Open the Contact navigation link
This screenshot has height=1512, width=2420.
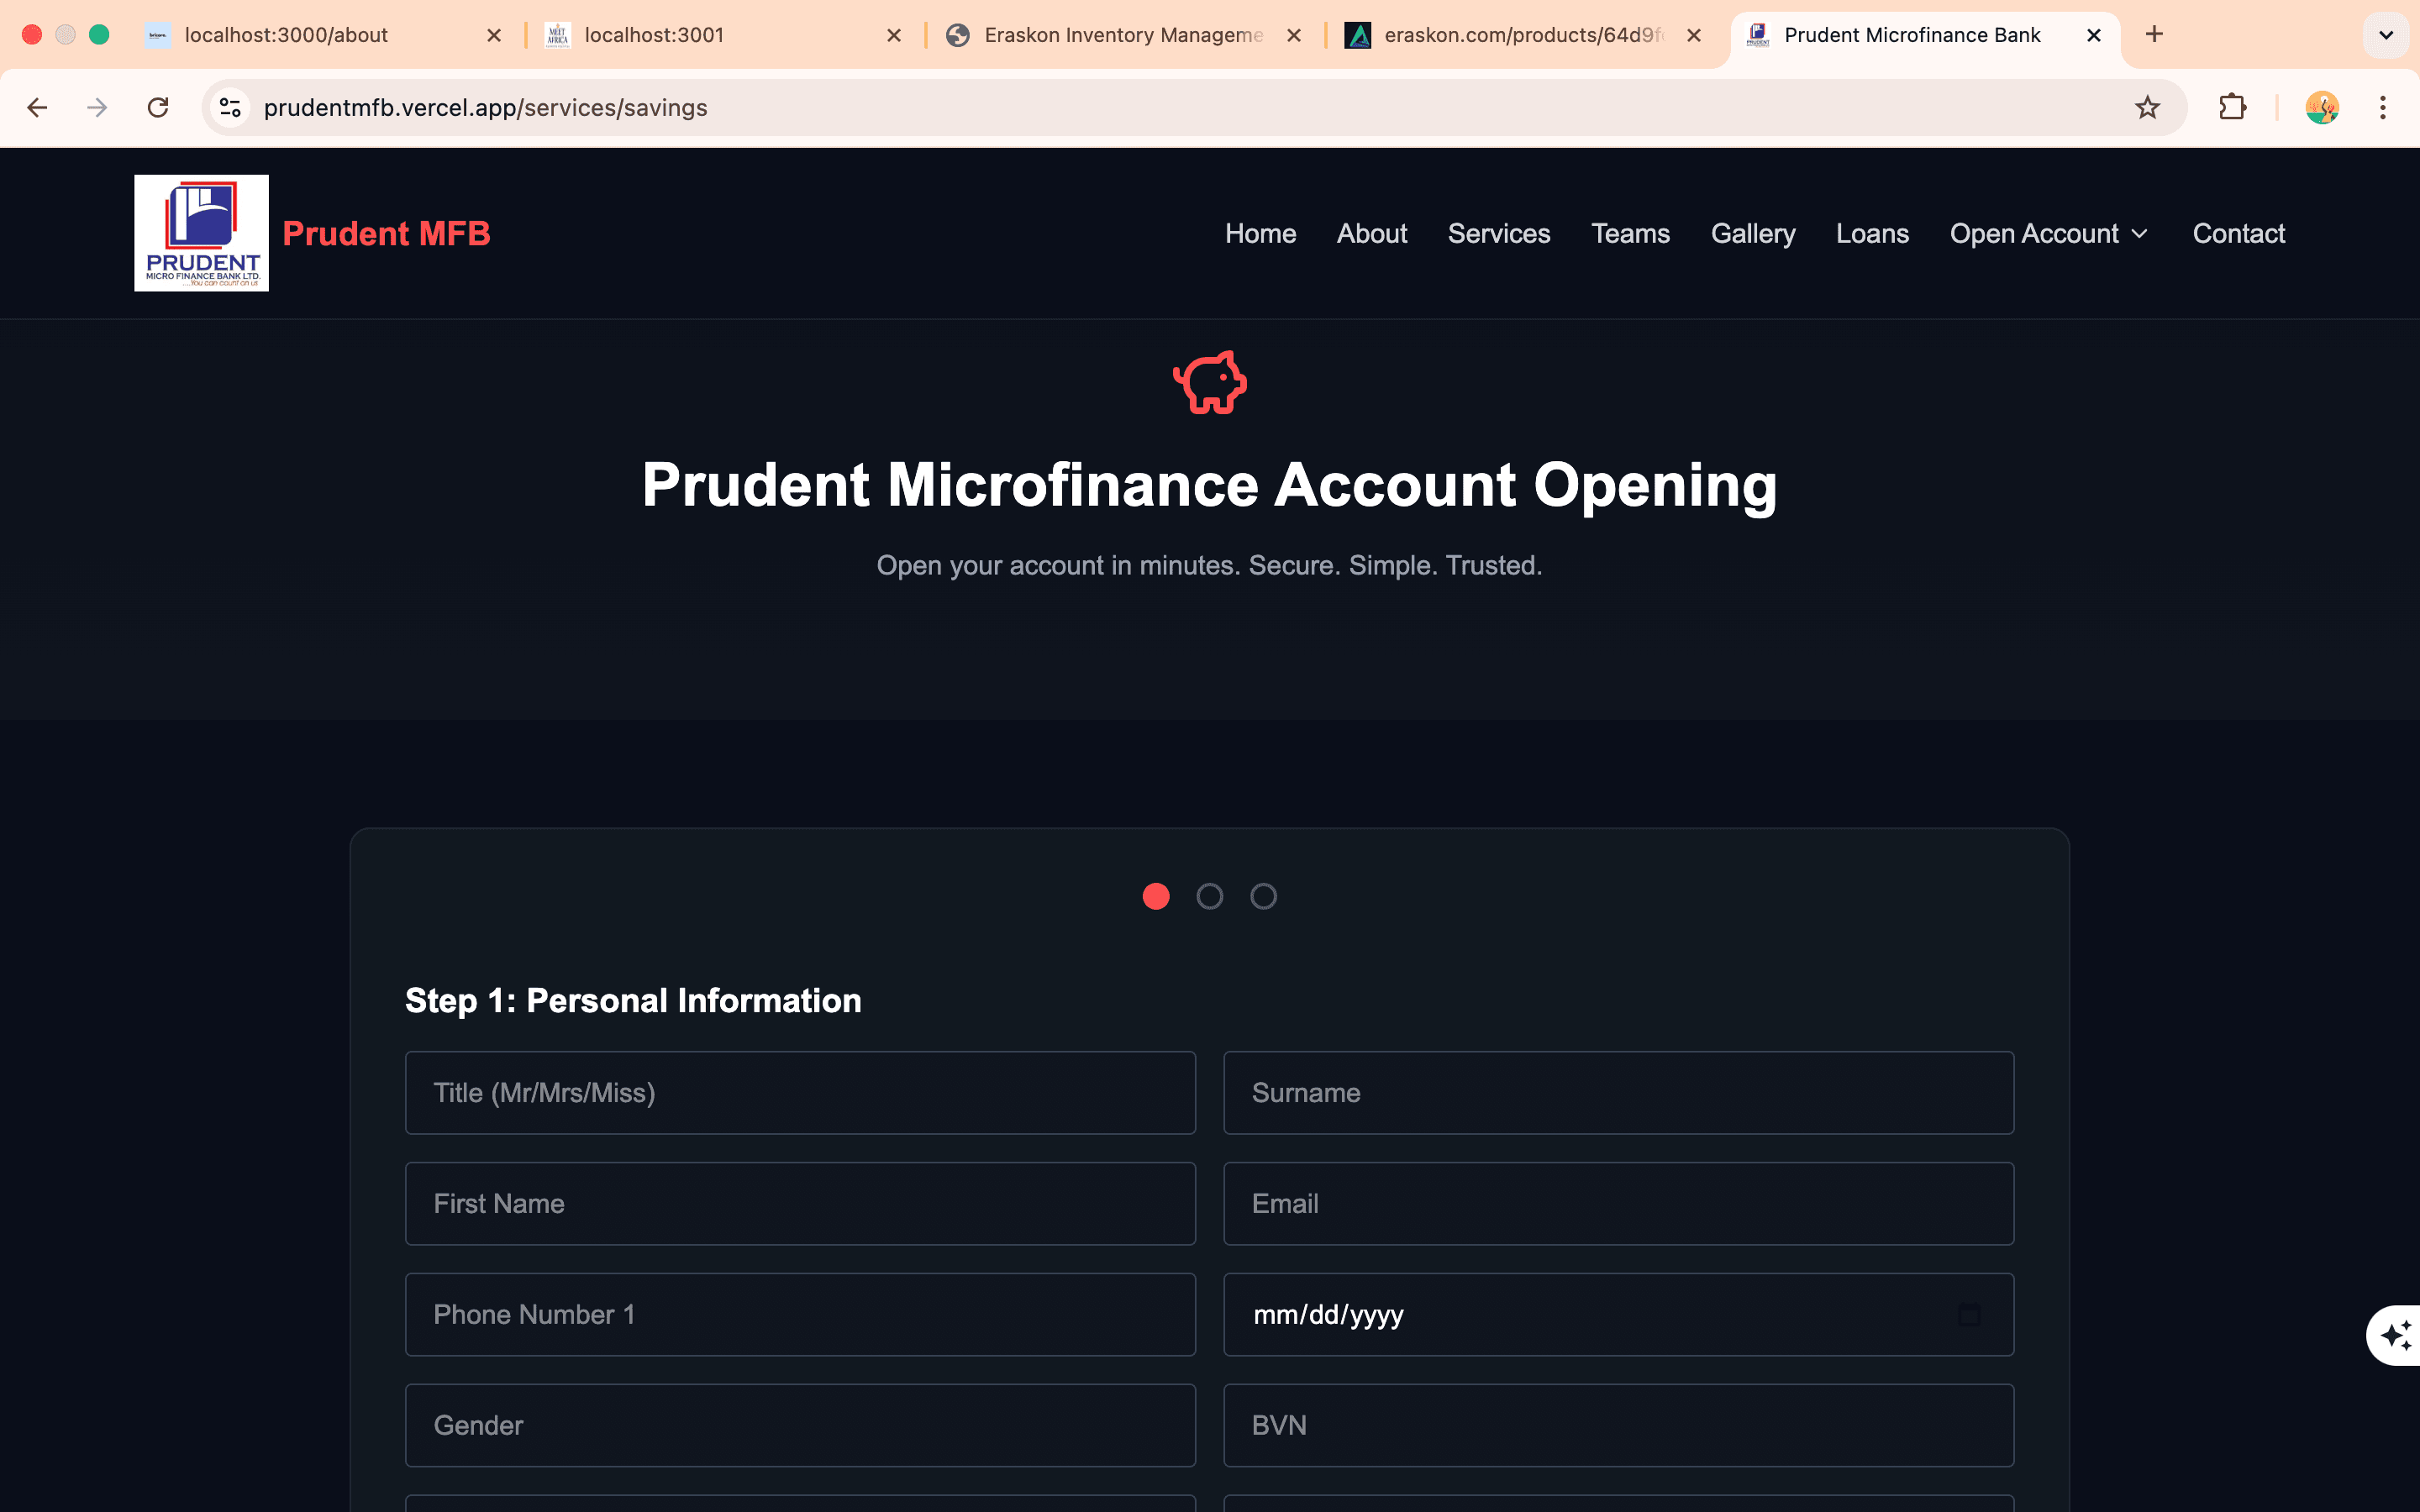tap(2238, 234)
